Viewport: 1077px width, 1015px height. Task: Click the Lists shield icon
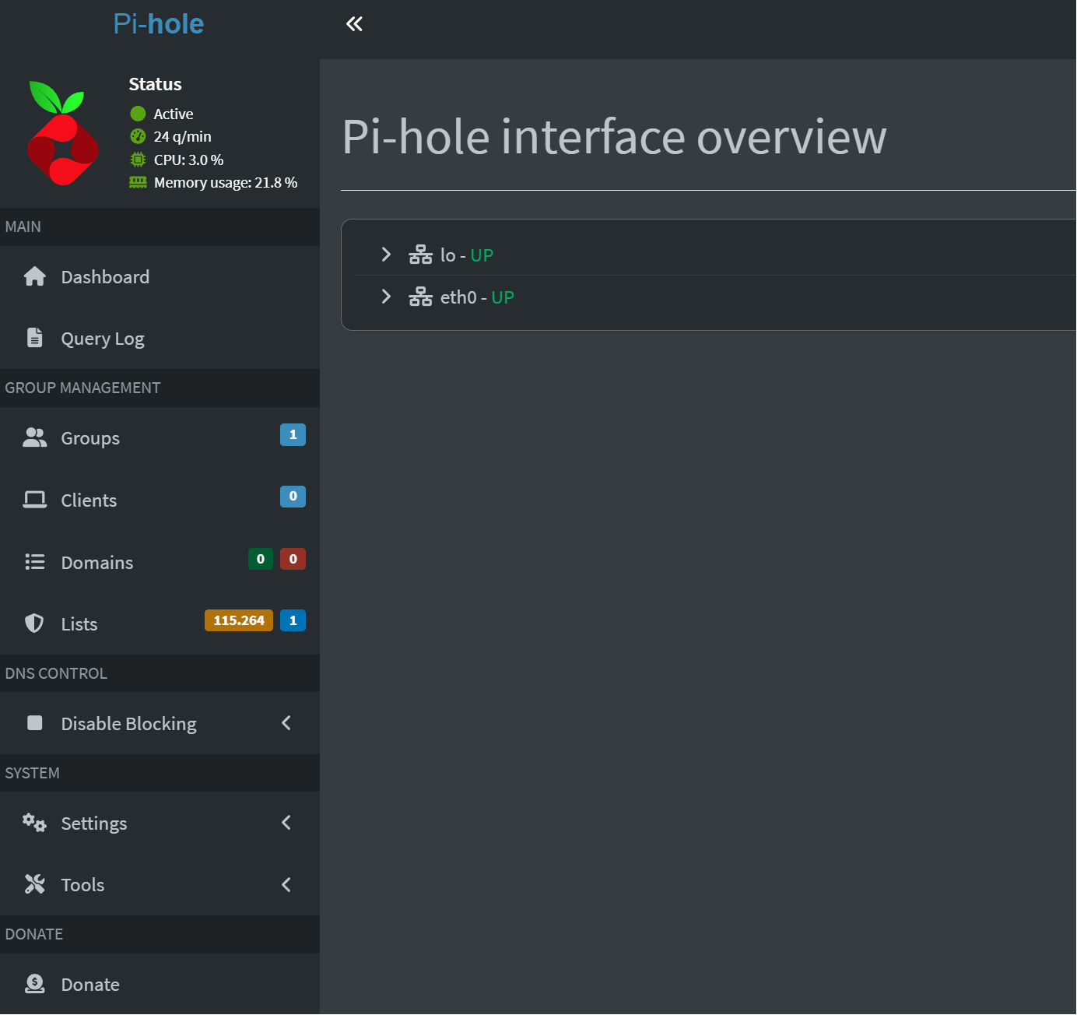34,623
